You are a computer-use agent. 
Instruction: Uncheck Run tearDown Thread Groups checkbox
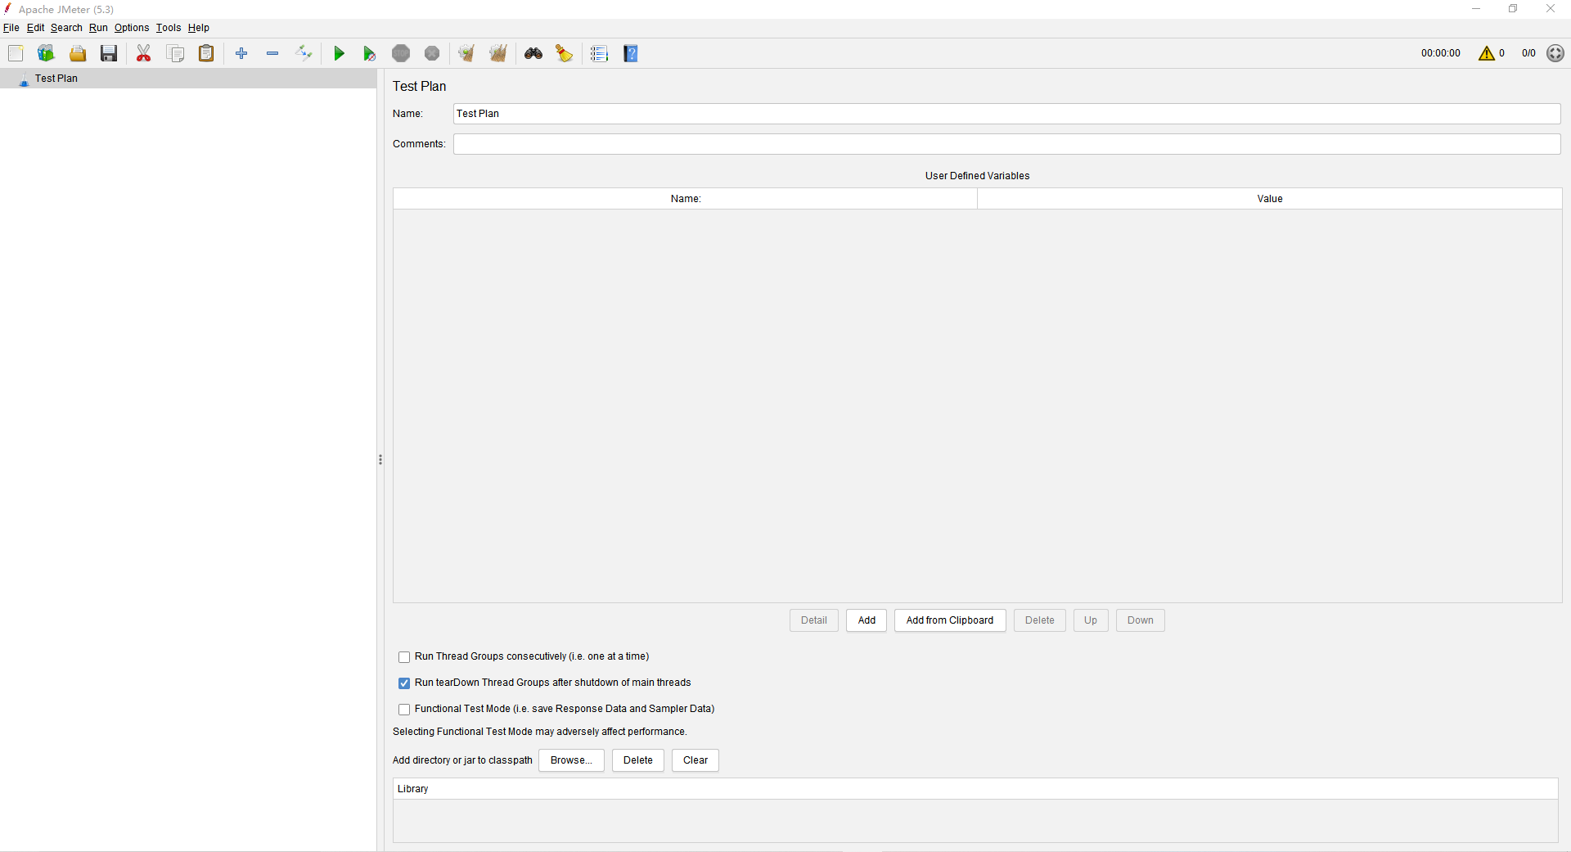pyautogui.click(x=404, y=683)
